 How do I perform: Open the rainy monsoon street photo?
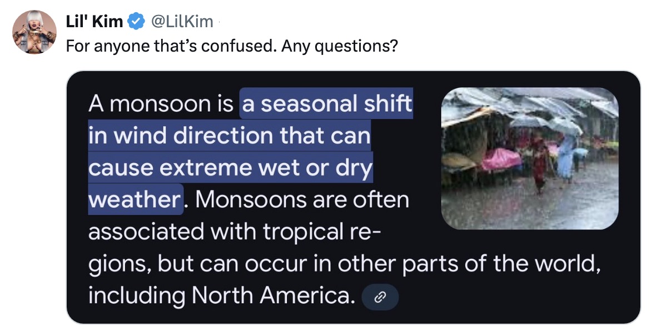coord(529,158)
